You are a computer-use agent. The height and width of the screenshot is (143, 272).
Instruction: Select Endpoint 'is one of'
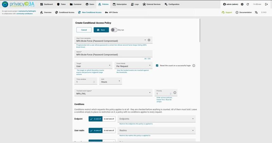pos(96,119)
